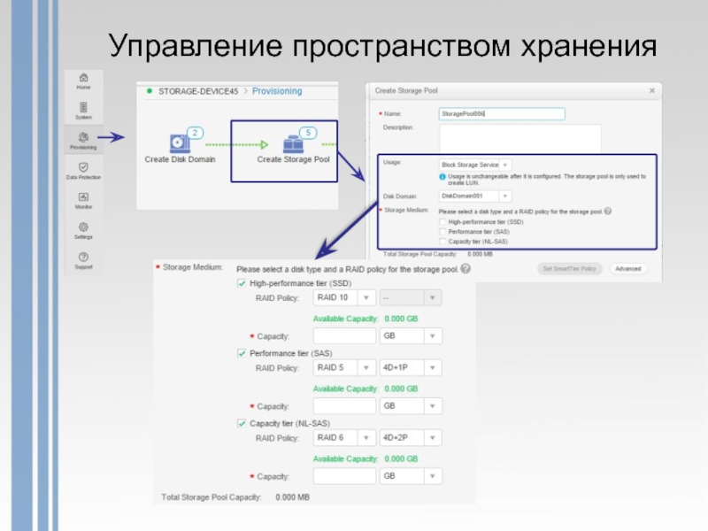The image size is (708, 531).
Task: Click the Create Disk Domain icon
Action: click(x=180, y=143)
